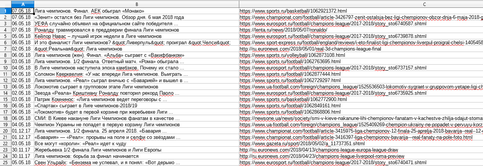Open eurosport.ru story_sto6739878 link
Viewport: 483px width, 166px height.
pos(333,36)
